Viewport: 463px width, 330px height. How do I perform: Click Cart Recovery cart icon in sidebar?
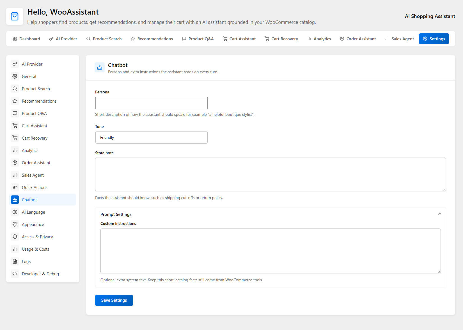pyautogui.click(x=15, y=138)
